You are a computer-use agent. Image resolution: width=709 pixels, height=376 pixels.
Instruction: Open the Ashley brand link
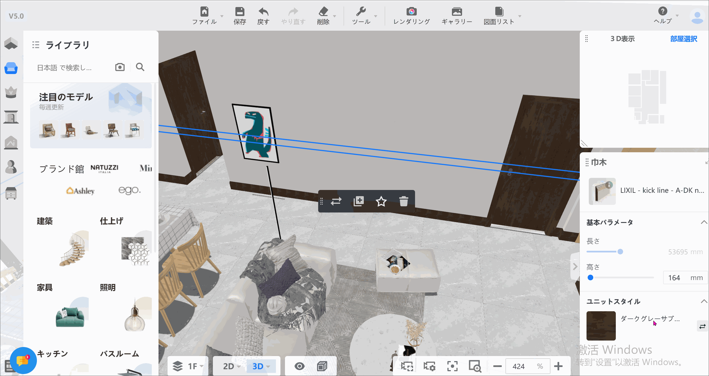[x=80, y=191]
